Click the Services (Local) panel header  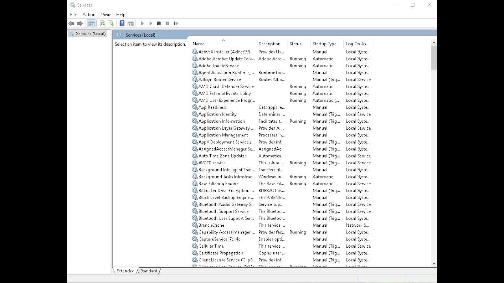click(x=275, y=35)
